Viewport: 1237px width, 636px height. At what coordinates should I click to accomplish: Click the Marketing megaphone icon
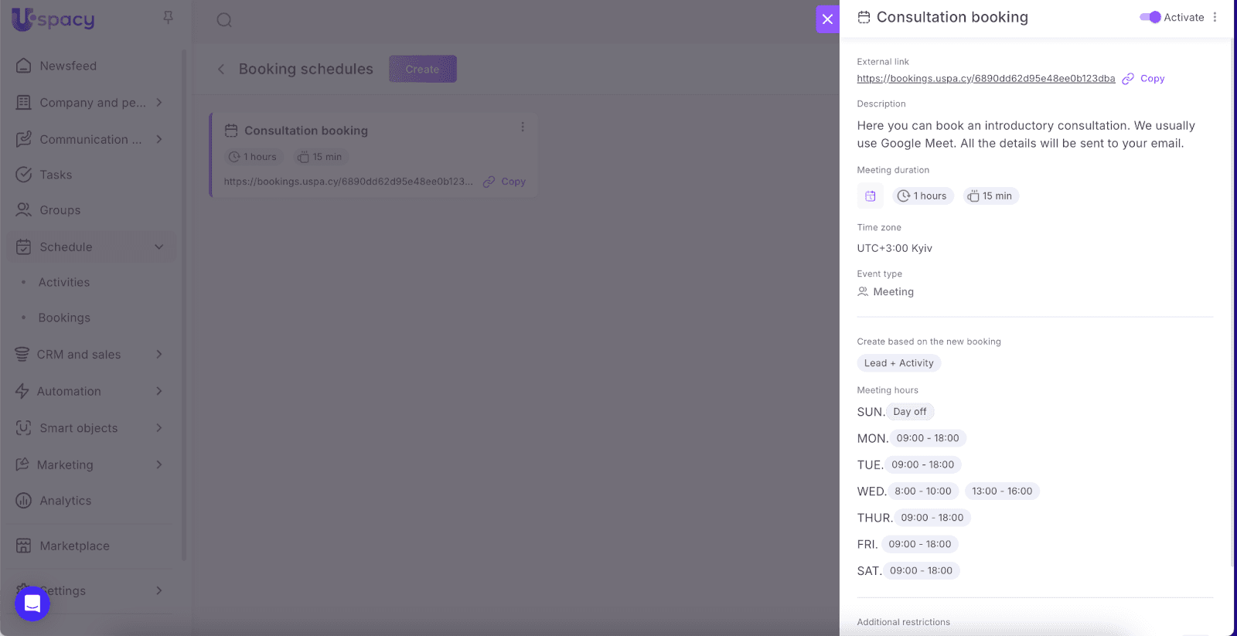click(22, 464)
